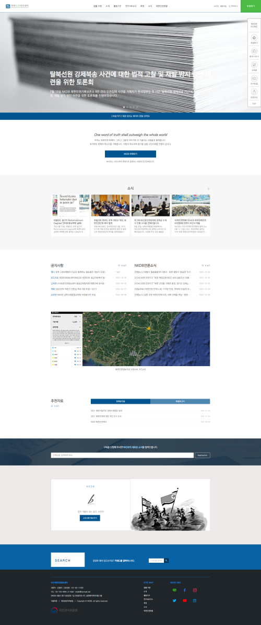Open the Facebook icon in footer
Viewport: 261px width, 625px height.
point(185,590)
